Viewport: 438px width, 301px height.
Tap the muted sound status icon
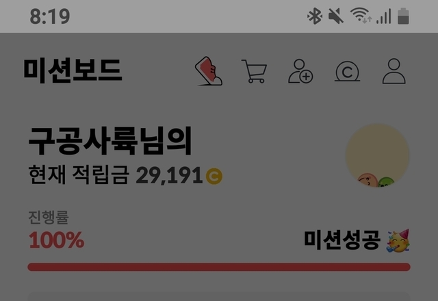click(336, 16)
